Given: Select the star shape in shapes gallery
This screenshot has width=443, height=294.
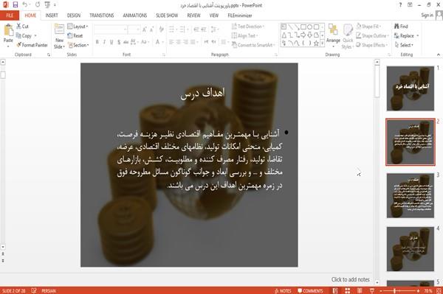Looking at the screenshot, I should pos(316,43).
